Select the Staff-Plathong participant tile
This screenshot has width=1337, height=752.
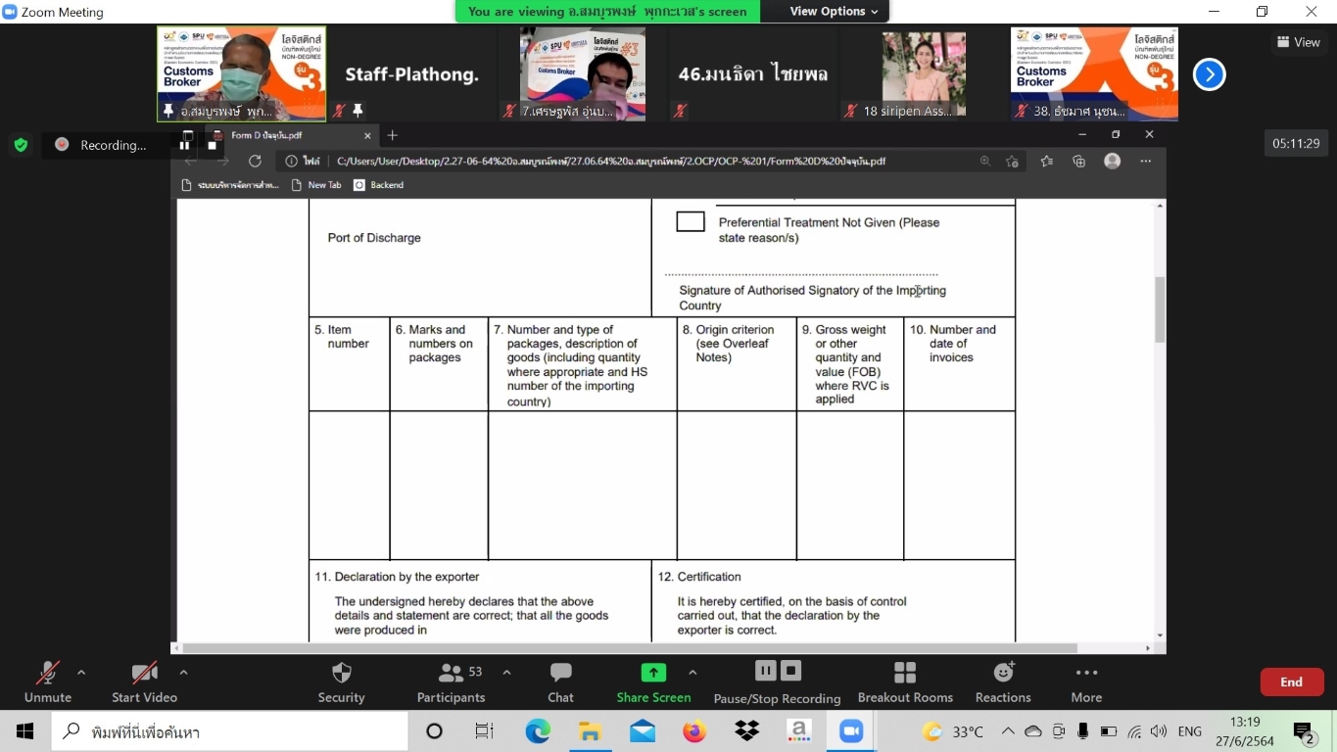411,74
